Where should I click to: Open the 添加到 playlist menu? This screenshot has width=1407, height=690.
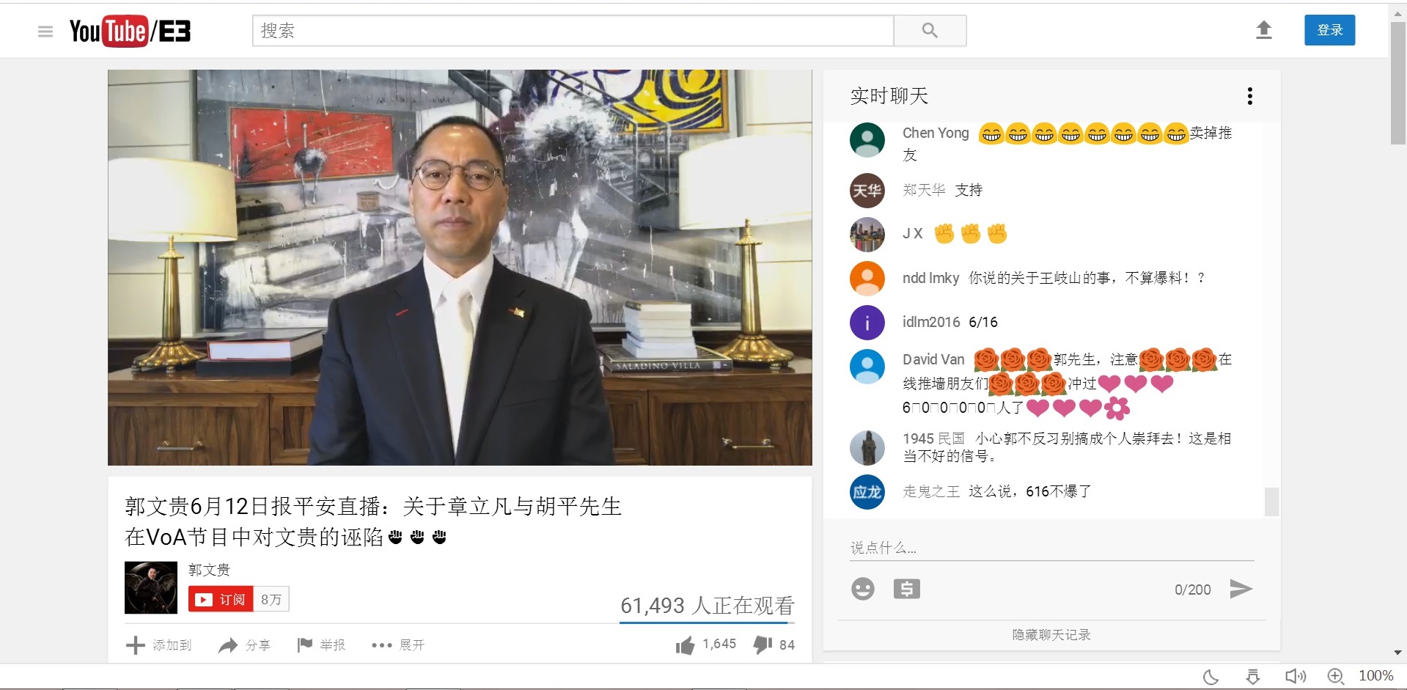(x=159, y=645)
